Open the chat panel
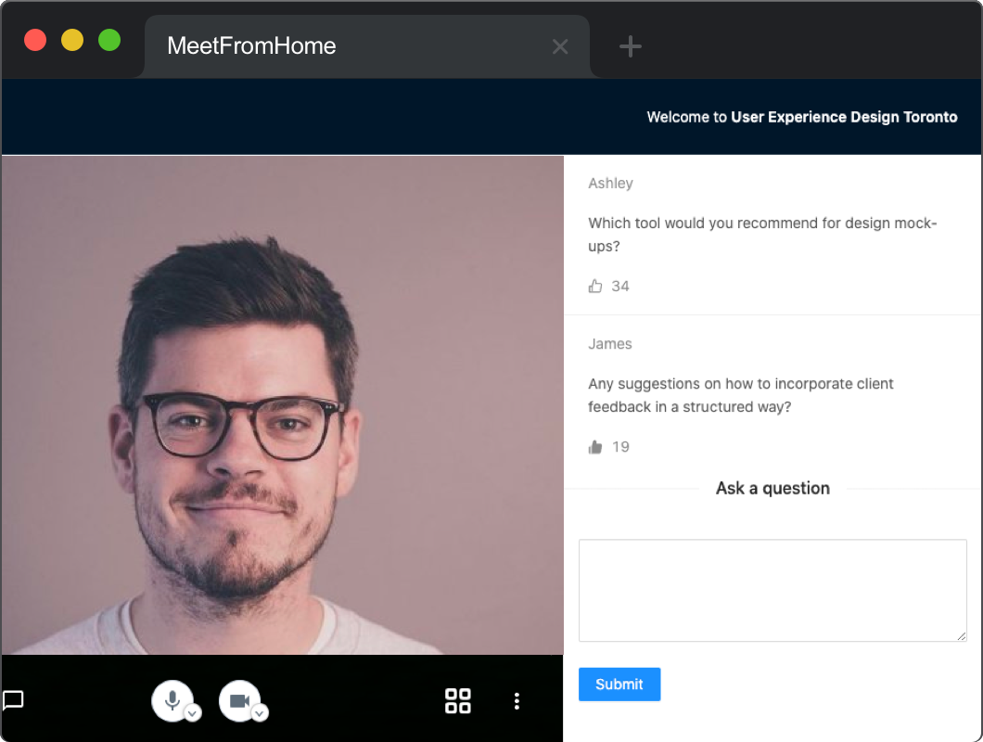The width and height of the screenshot is (983, 742). click(x=14, y=701)
